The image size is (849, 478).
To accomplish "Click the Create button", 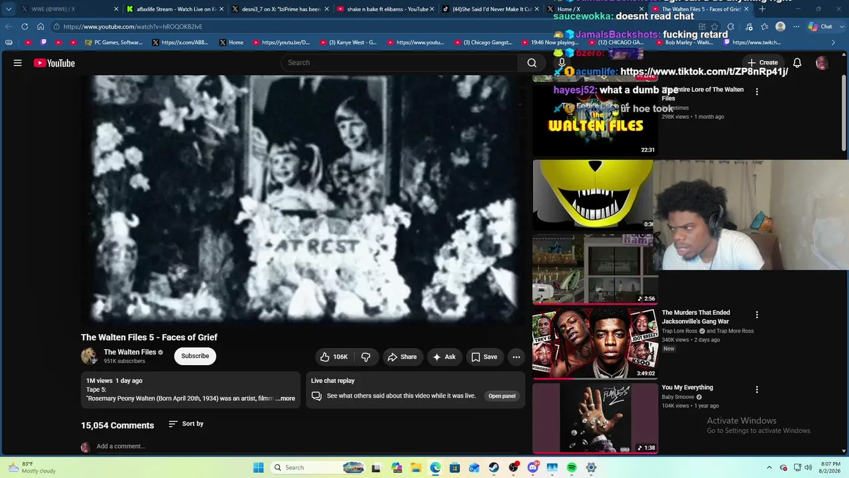I will 763,63.
